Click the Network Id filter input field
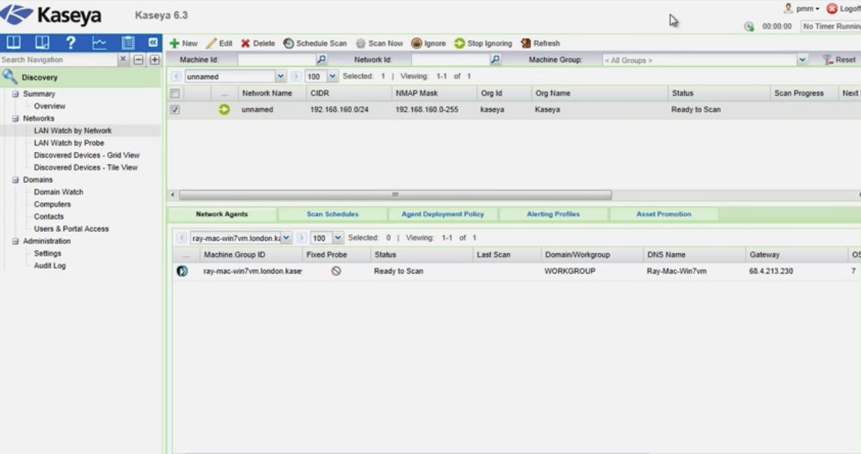This screenshot has width=861, height=454. [450, 60]
